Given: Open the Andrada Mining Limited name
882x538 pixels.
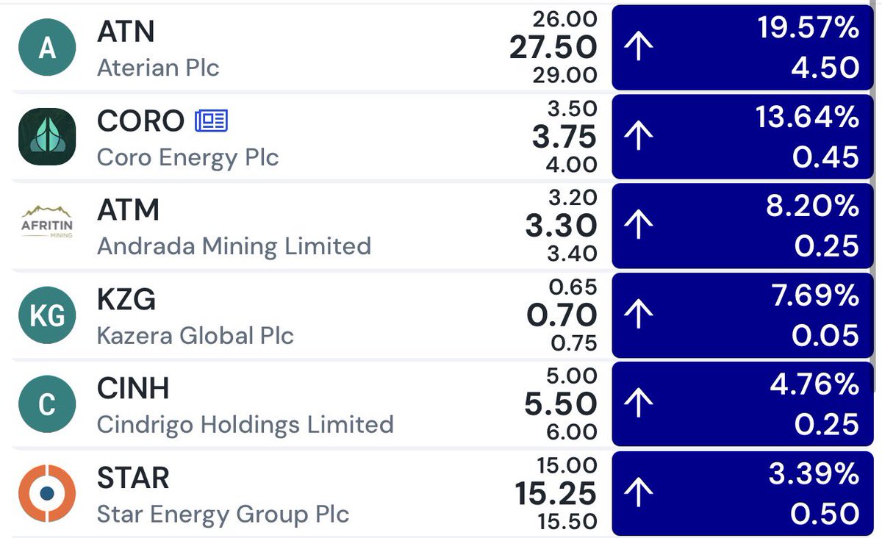Looking at the screenshot, I should click(x=234, y=245).
